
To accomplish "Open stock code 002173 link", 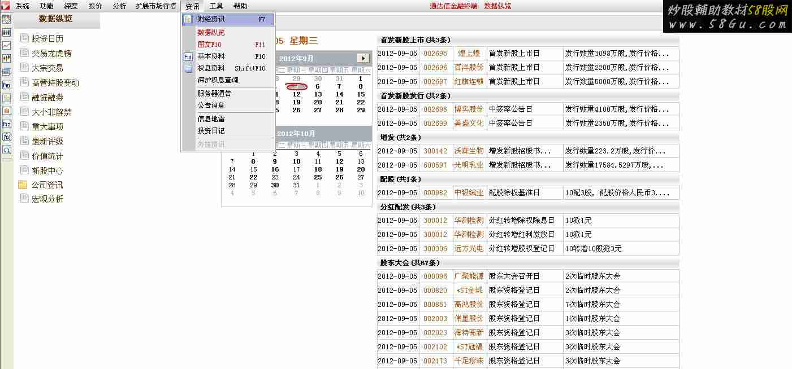I will 435,361.
